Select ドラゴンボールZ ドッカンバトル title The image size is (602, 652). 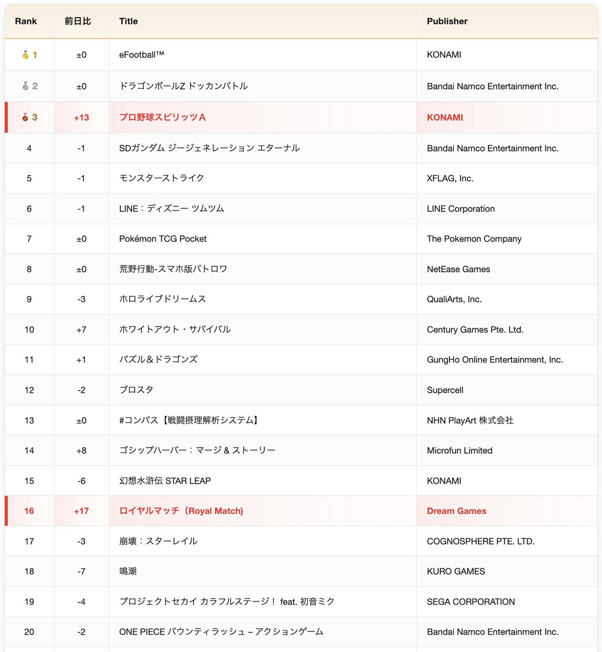point(183,86)
